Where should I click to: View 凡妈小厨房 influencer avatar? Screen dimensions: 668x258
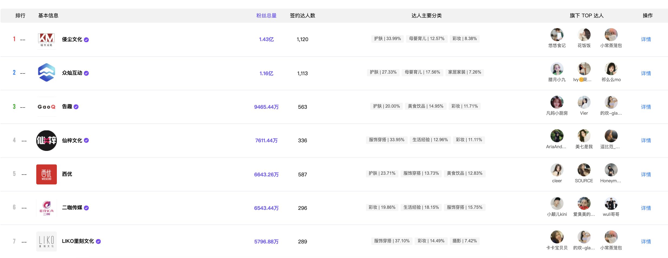(557, 102)
